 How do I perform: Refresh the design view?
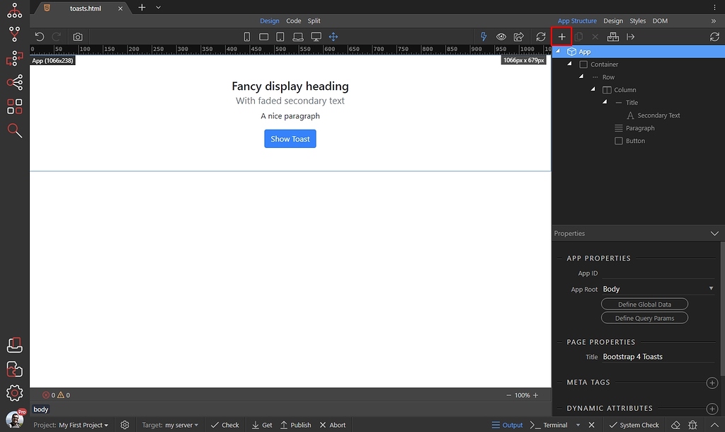540,36
